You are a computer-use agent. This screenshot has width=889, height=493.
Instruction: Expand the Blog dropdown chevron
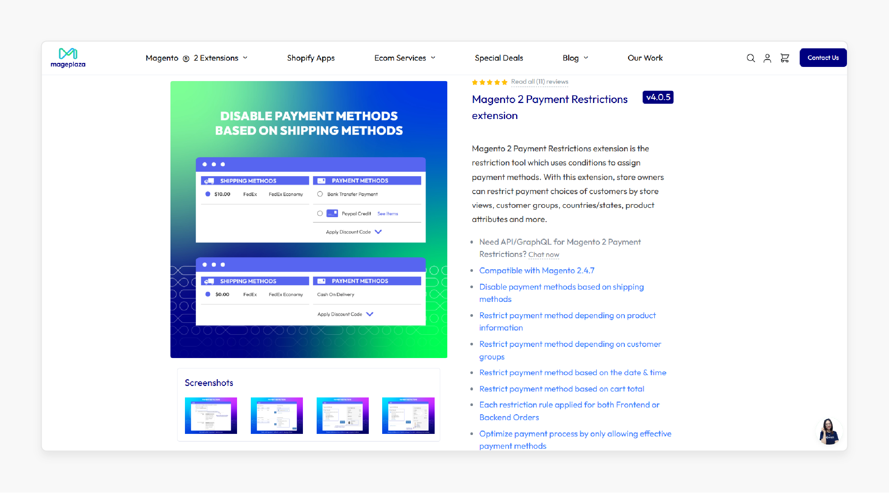tap(586, 58)
